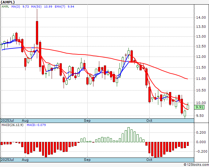Open the 12Stocks.com credit link
Image resolution: width=209 pixels, height=167 pixels.
(196, 165)
